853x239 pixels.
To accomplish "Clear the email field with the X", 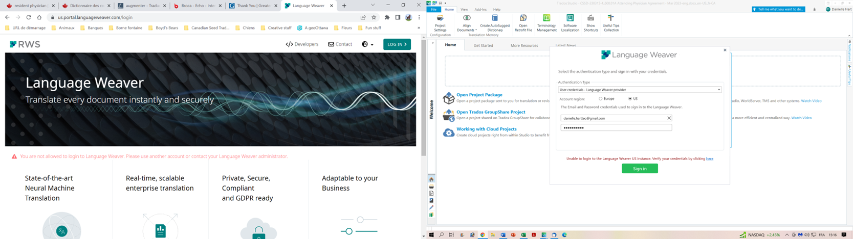I will [669, 118].
